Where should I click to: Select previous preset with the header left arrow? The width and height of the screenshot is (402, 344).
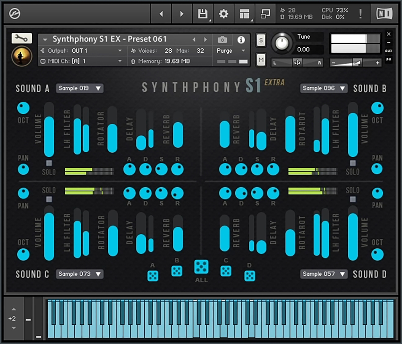coord(194,39)
